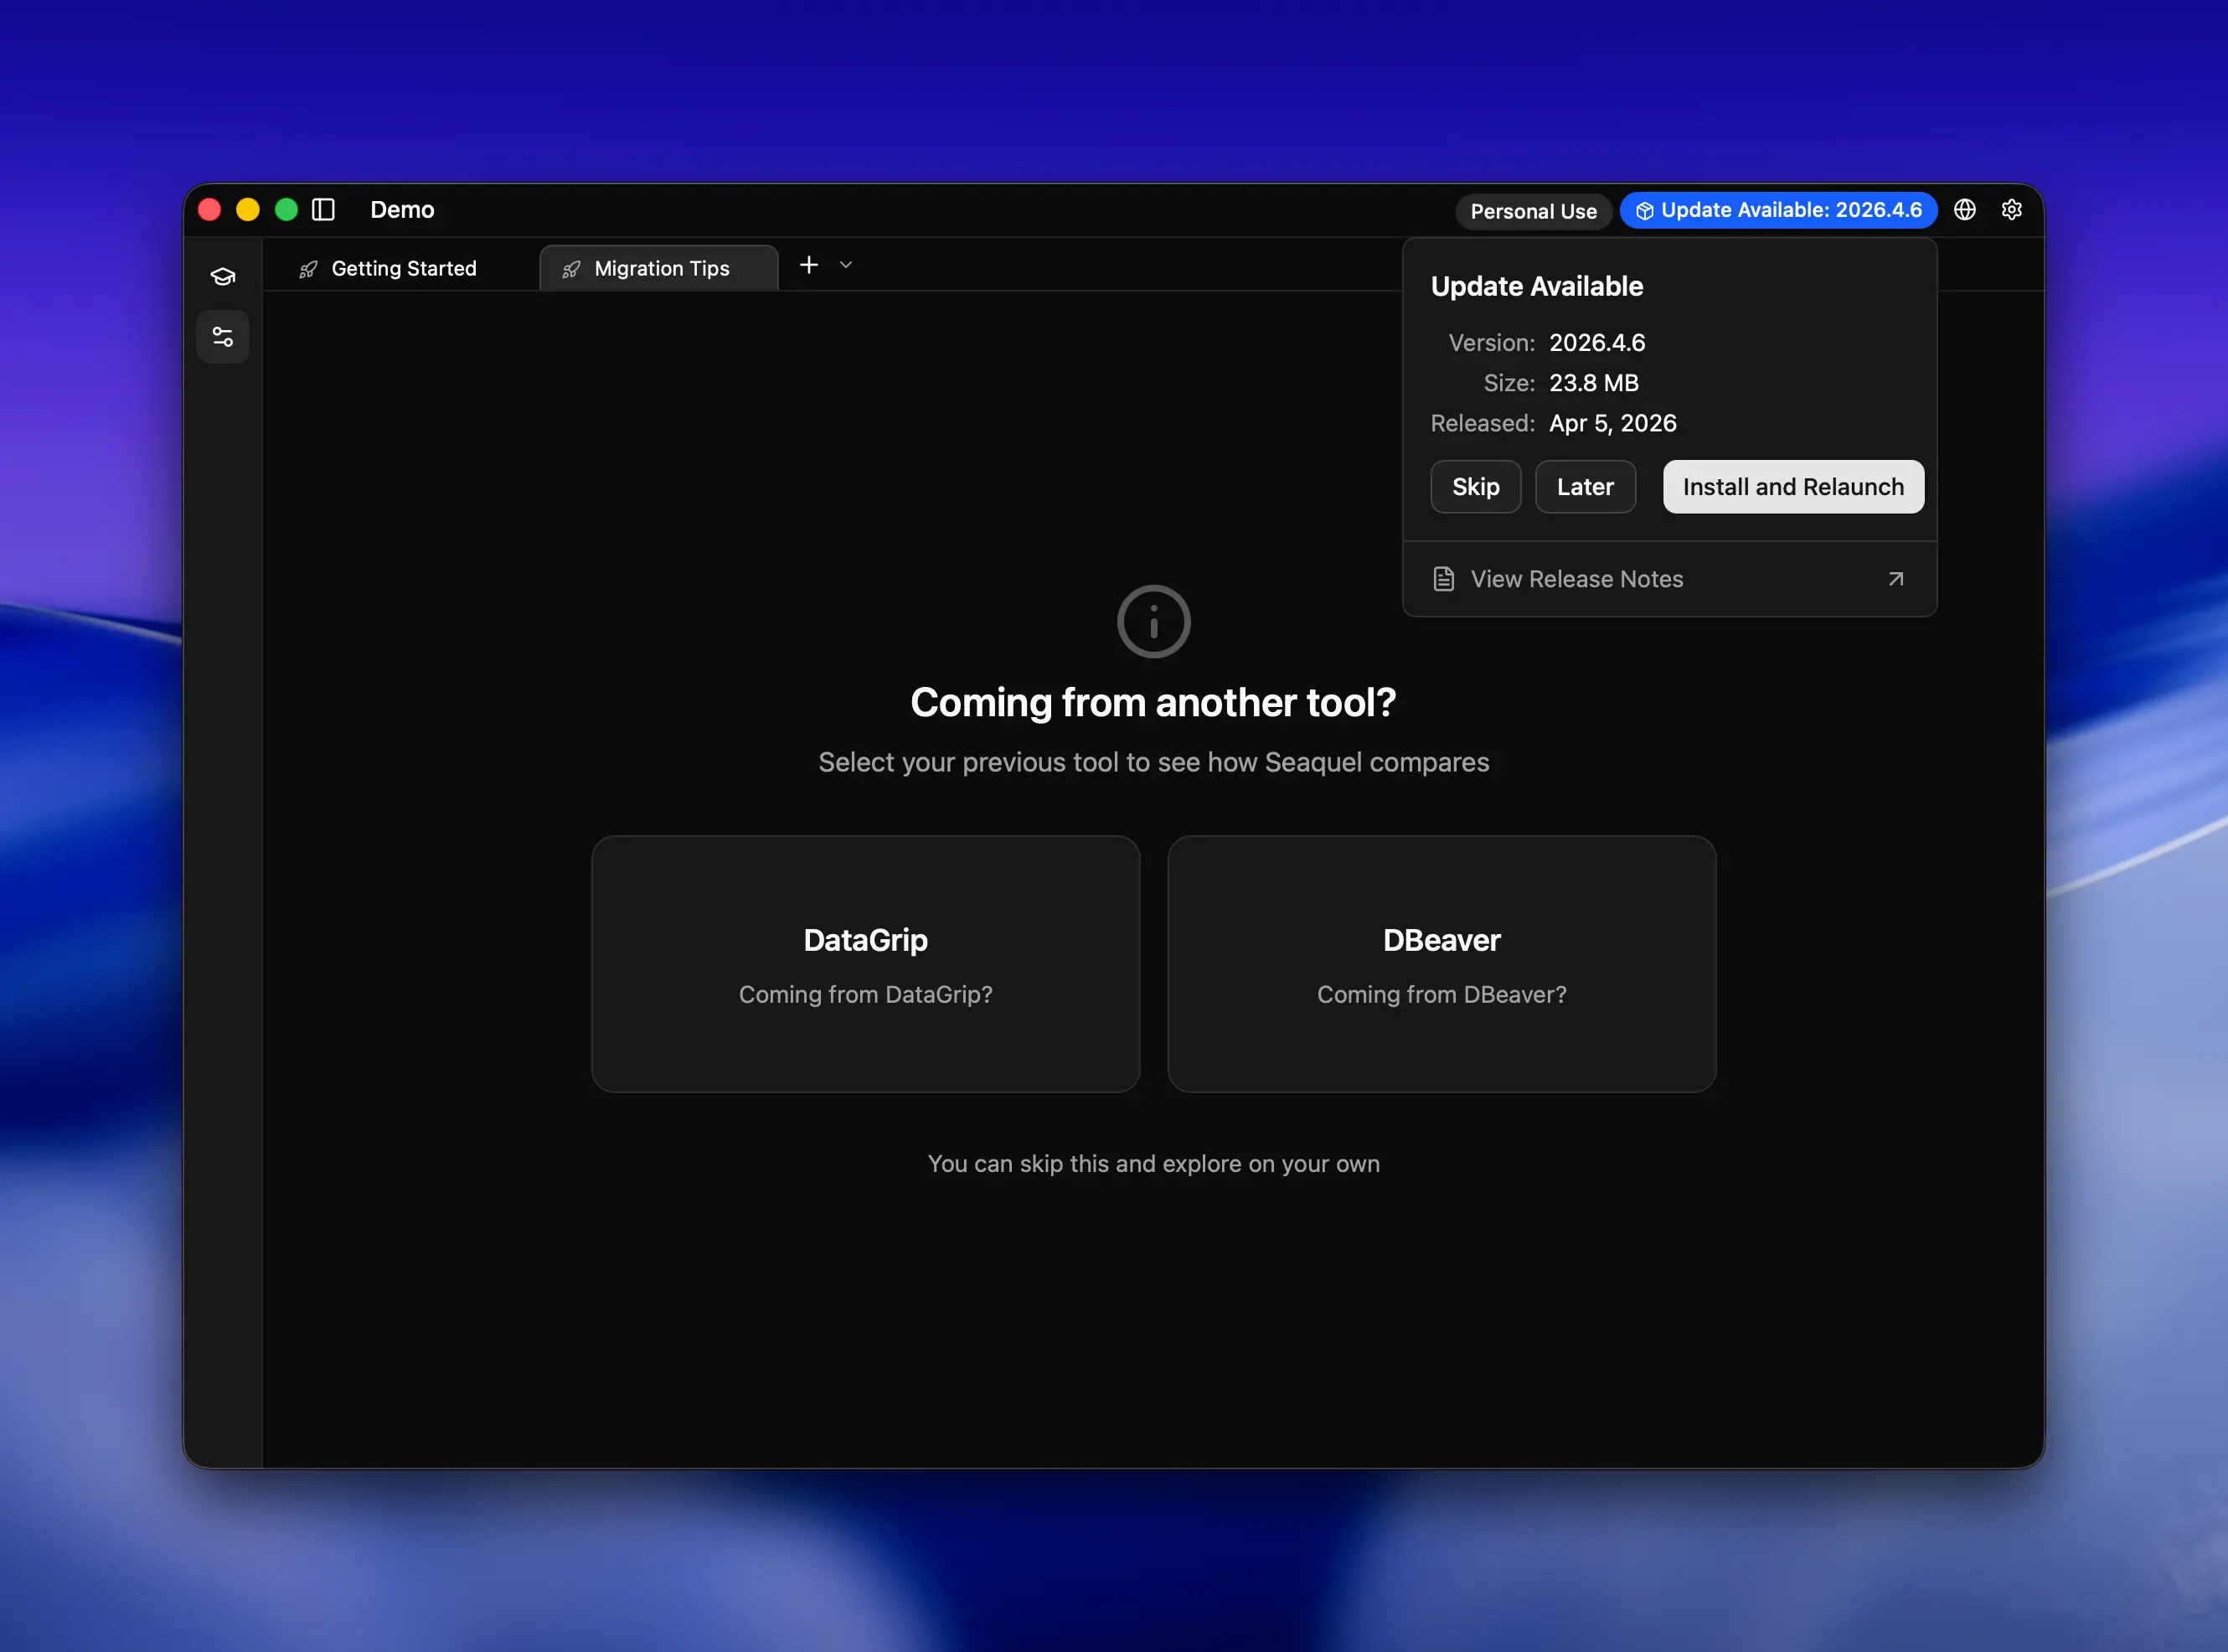Switch to the Getting Started tab

pyautogui.click(x=404, y=268)
